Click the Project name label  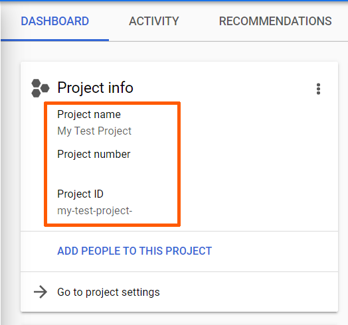tap(89, 115)
